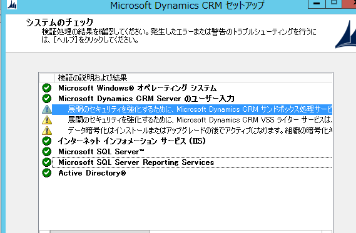Click the green check beside Microsoft SQL Server
This screenshot has width=356, height=233.
pyautogui.click(x=47, y=152)
